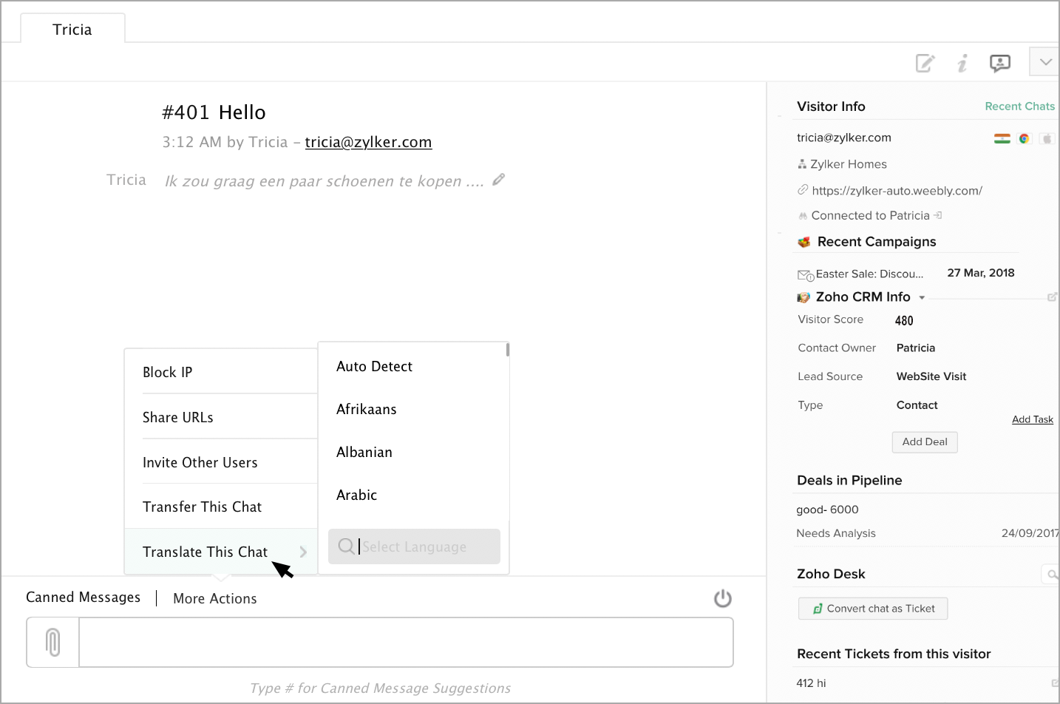This screenshot has width=1060, height=704.
Task: Open the Easter Sale campaign entry
Action: click(x=869, y=274)
